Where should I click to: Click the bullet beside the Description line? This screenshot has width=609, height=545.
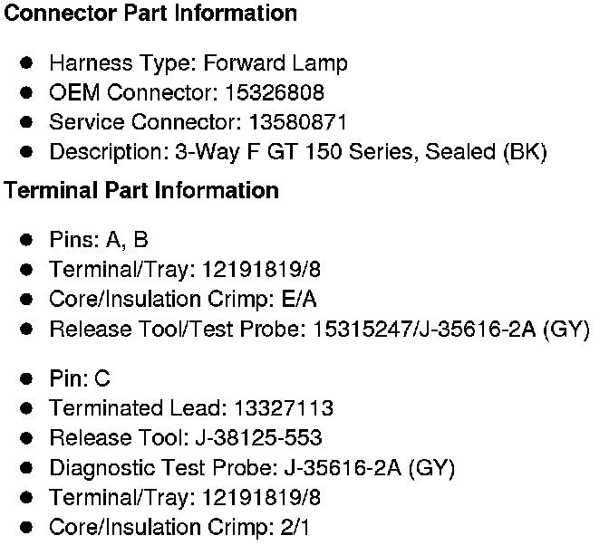click(27, 152)
